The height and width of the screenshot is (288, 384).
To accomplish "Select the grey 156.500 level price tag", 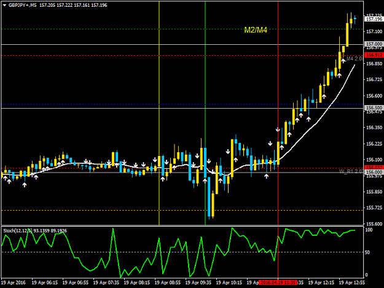I will click(374, 108).
